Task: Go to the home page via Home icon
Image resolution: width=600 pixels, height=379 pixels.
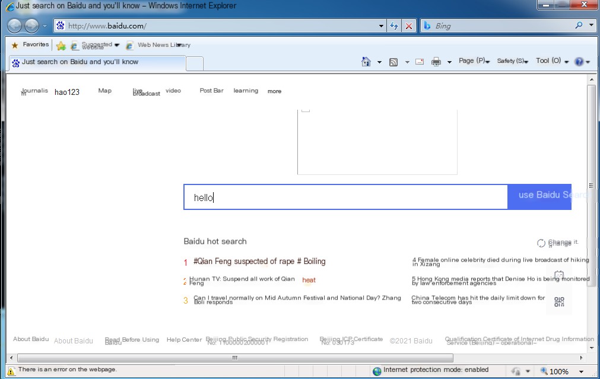Action: pos(366,62)
